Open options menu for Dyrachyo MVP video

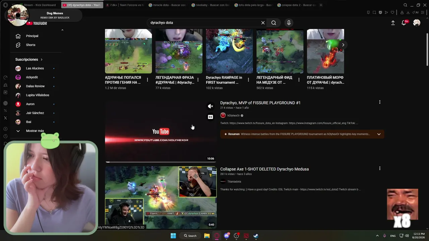point(380,102)
